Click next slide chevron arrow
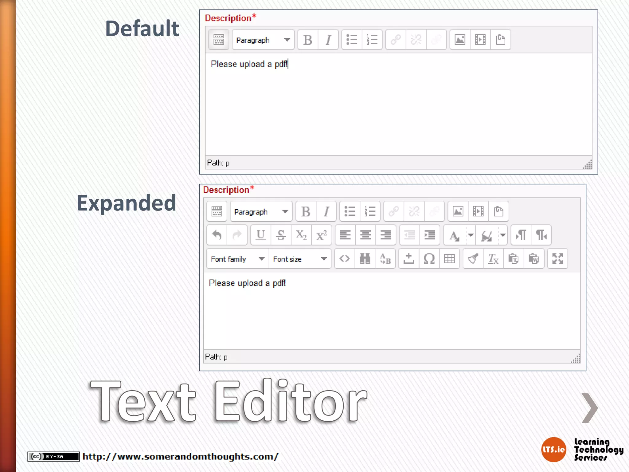629x472 pixels. click(590, 408)
